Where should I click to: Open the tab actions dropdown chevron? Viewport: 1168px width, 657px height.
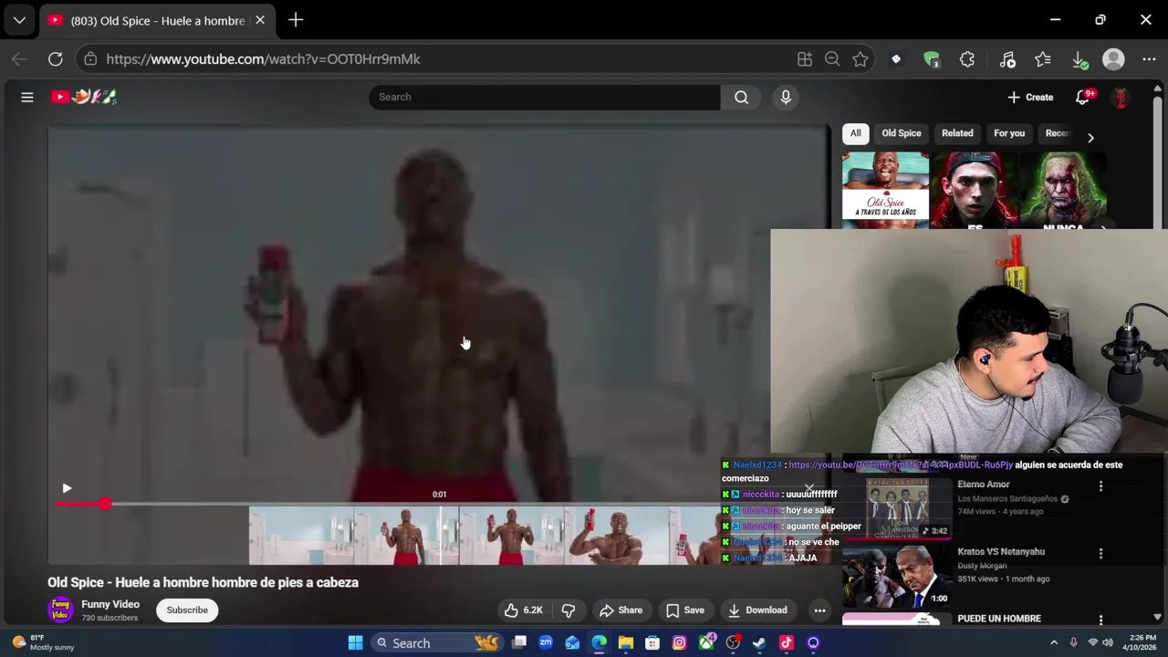pyautogui.click(x=19, y=20)
